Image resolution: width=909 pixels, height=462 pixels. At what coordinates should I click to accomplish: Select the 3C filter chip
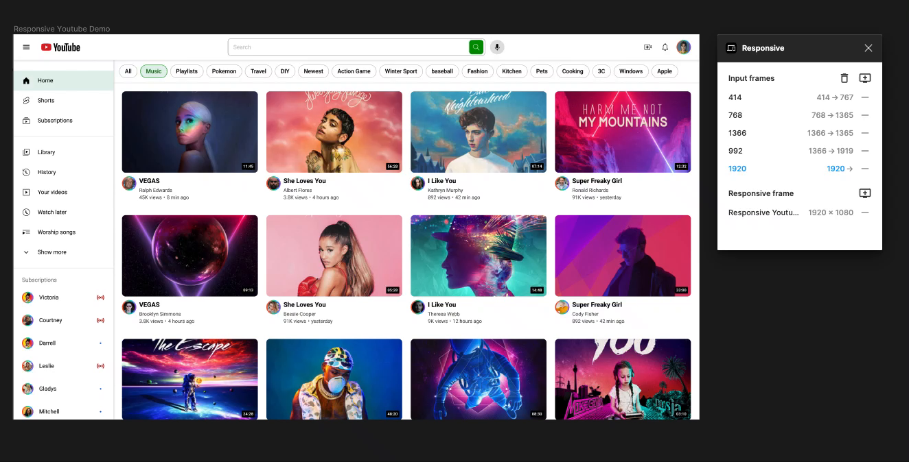point(601,71)
